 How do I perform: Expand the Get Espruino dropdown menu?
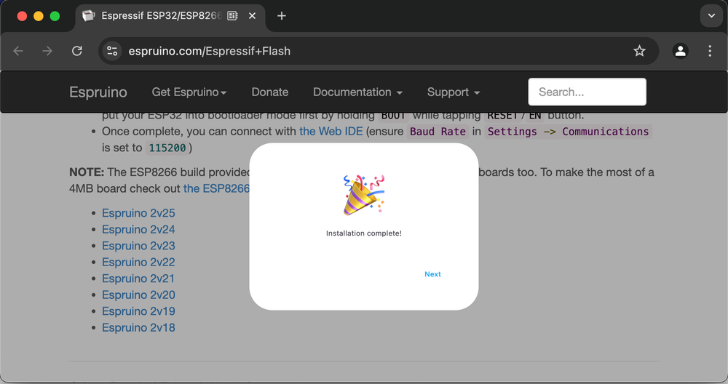(189, 92)
